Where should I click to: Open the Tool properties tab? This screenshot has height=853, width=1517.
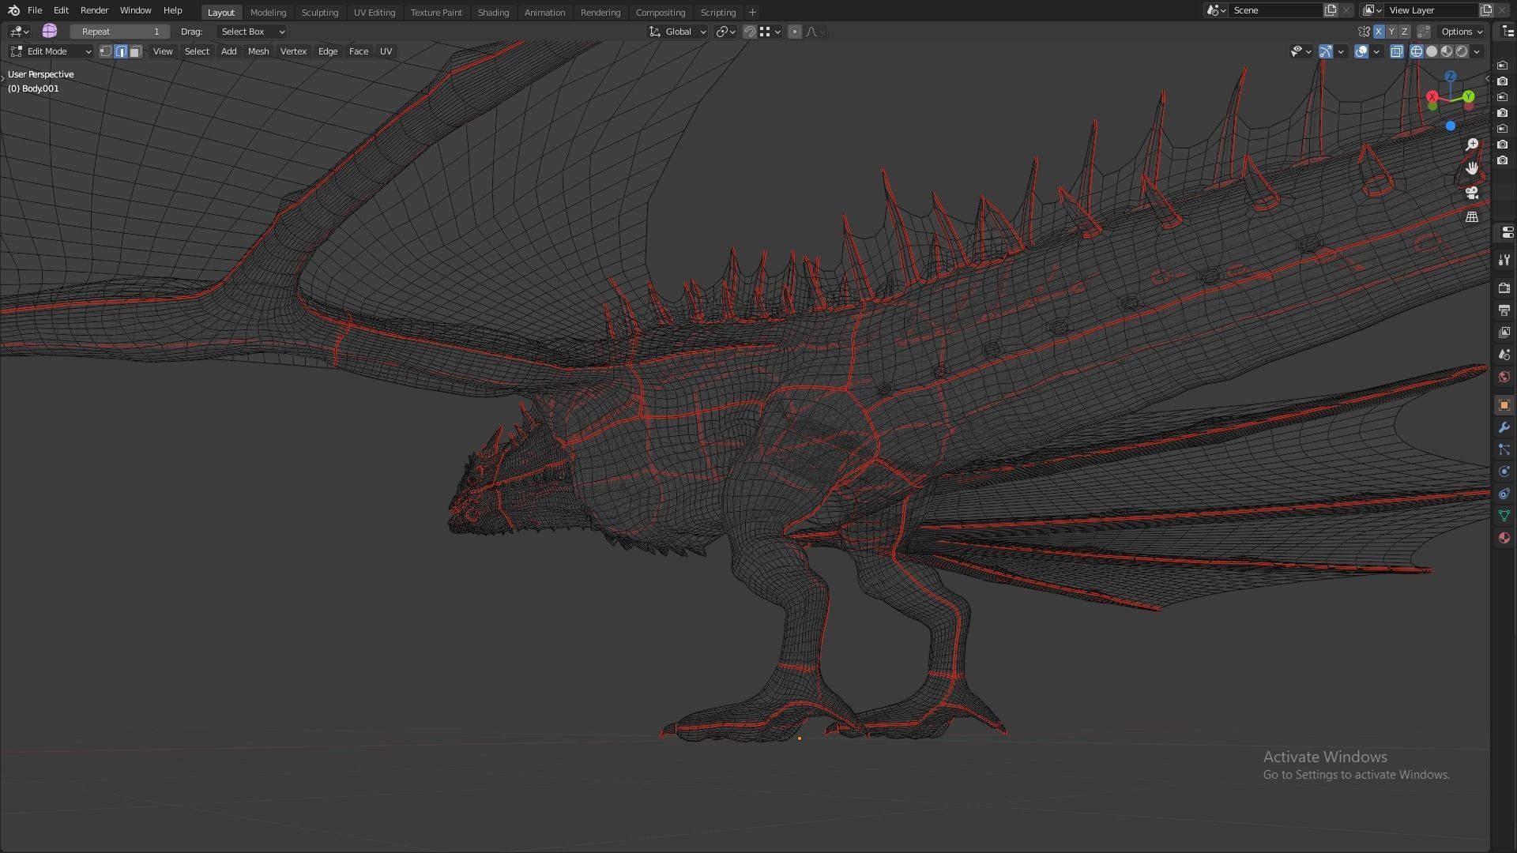(1504, 260)
